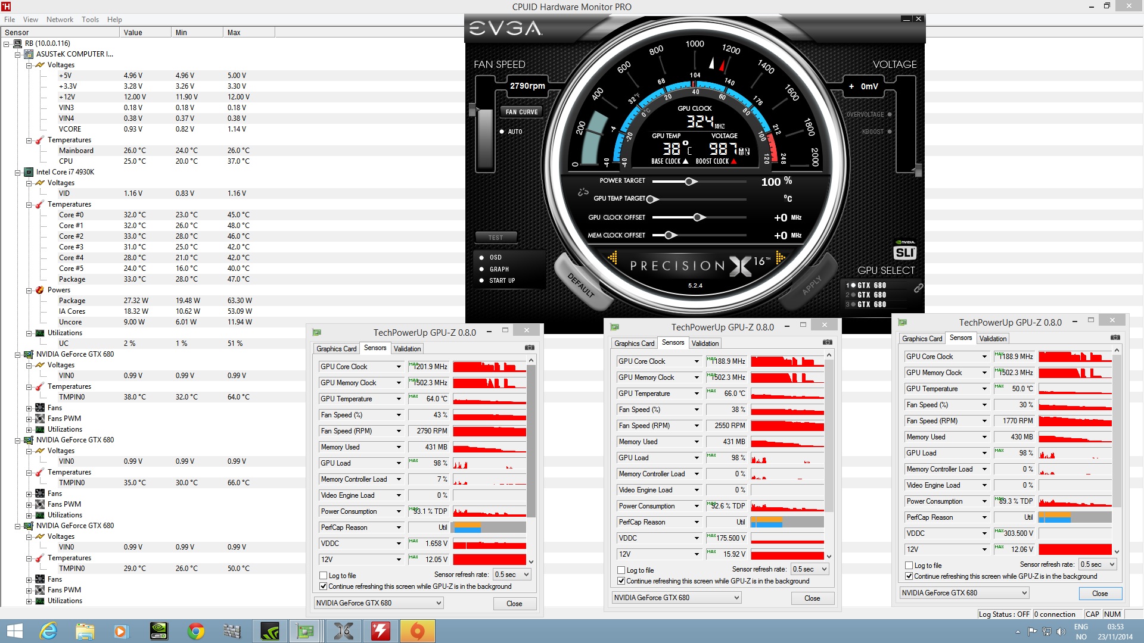
Task: Click left yellow arrow beside Precision X logo
Action: coord(613,258)
